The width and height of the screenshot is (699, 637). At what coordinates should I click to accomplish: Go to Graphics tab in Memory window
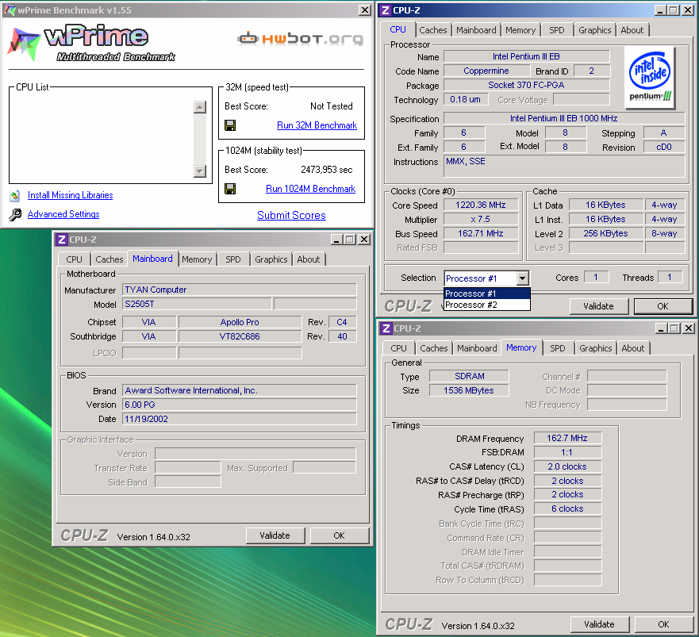click(x=596, y=348)
